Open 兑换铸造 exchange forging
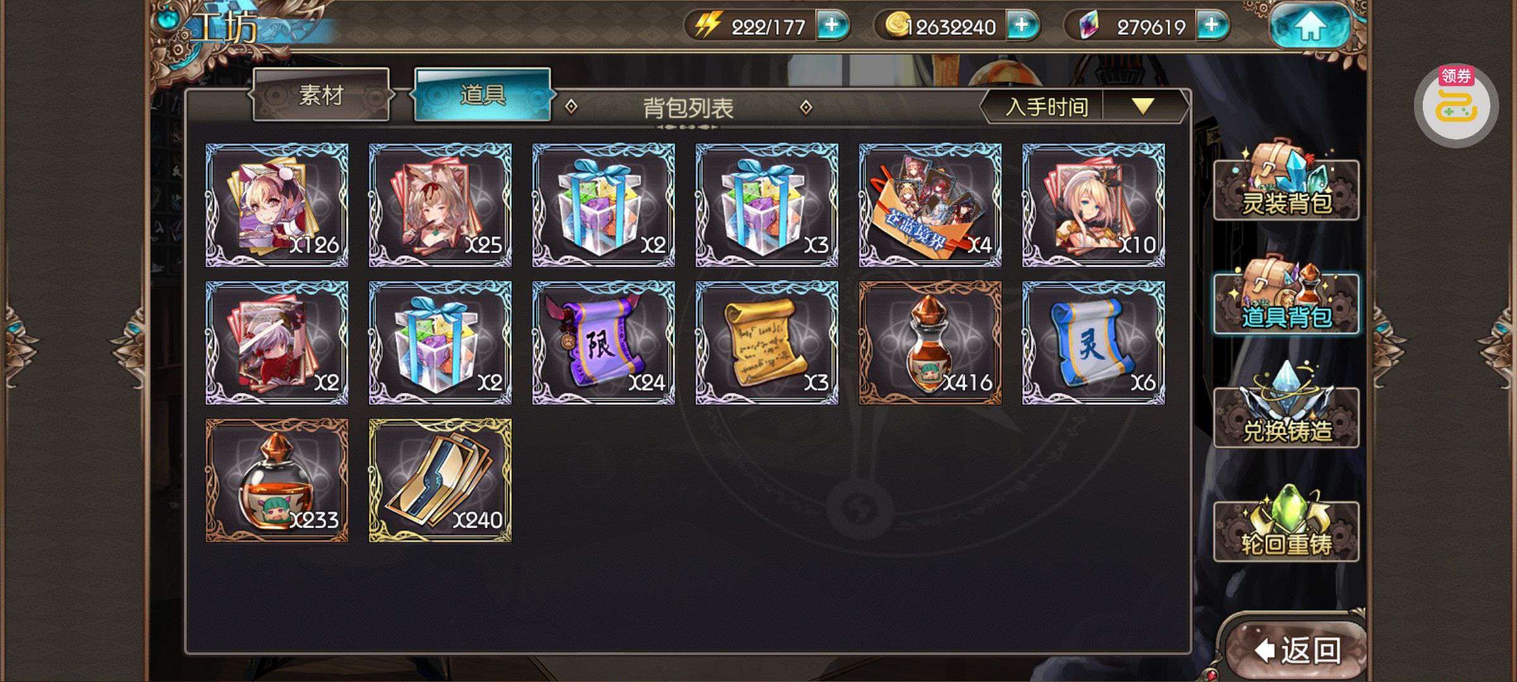 click(1286, 409)
